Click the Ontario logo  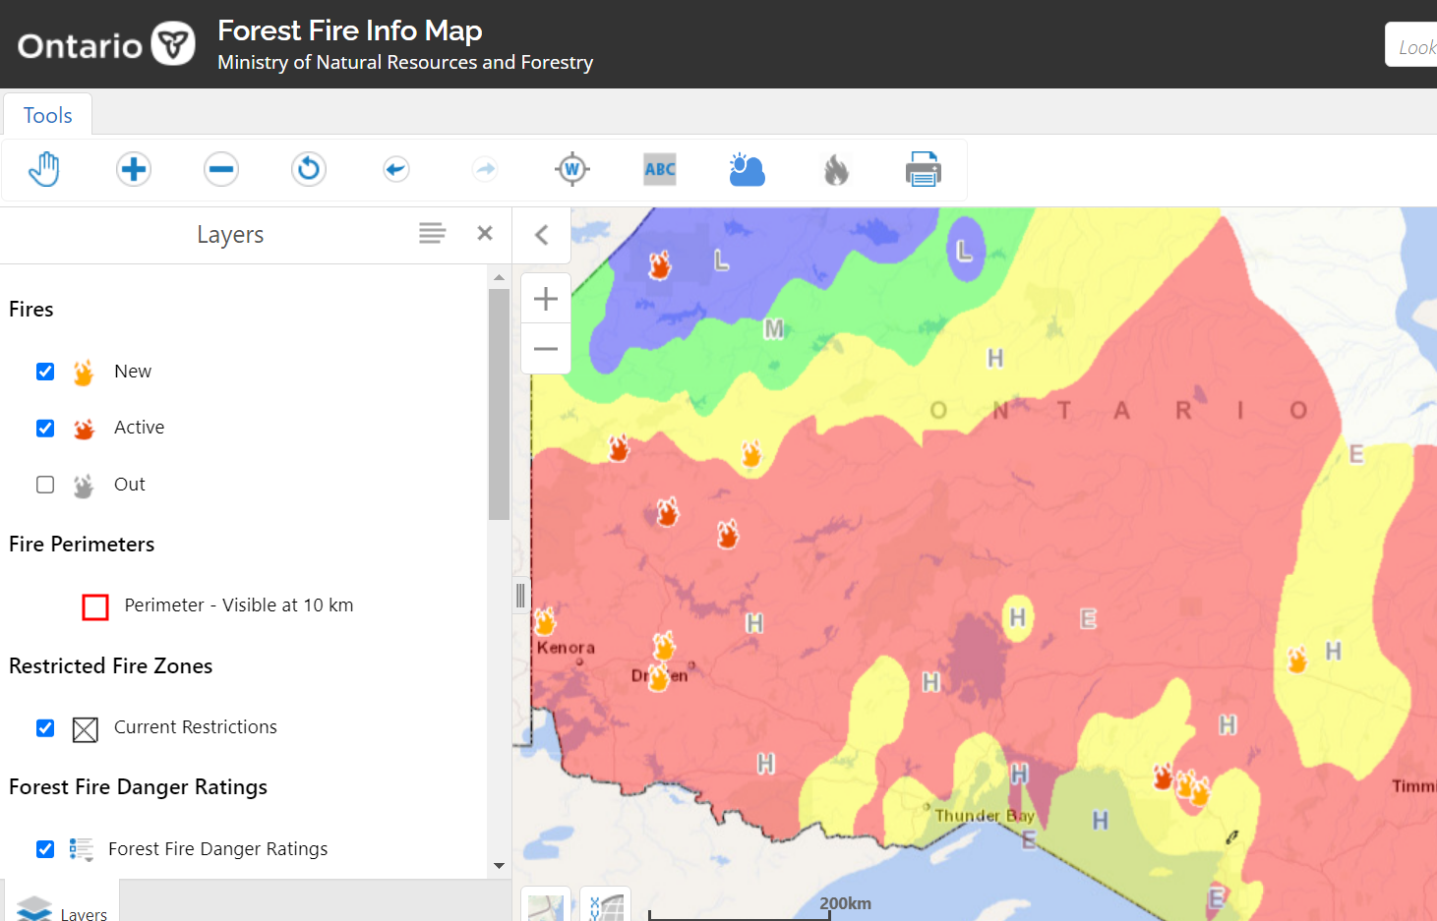pos(106,44)
